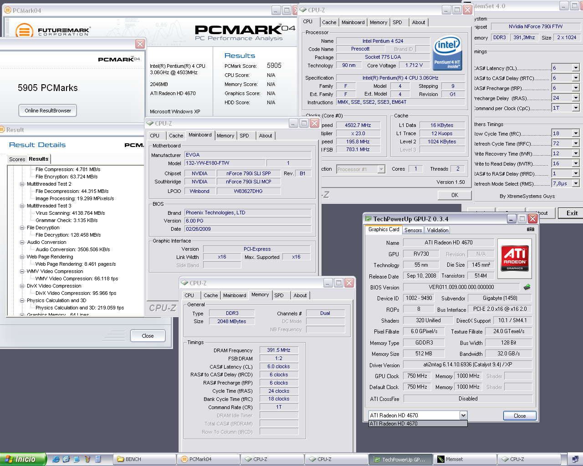Open Refresh Mode Select (RMS) dropdown

576,183
